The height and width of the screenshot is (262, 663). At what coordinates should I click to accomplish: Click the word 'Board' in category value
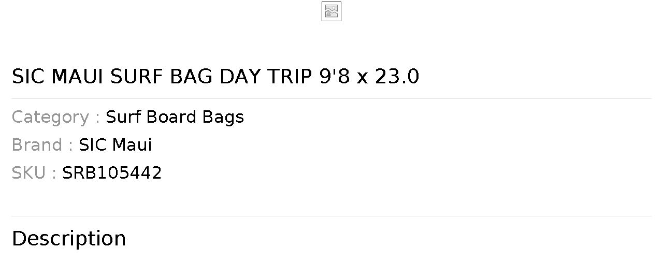(x=172, y=117)
